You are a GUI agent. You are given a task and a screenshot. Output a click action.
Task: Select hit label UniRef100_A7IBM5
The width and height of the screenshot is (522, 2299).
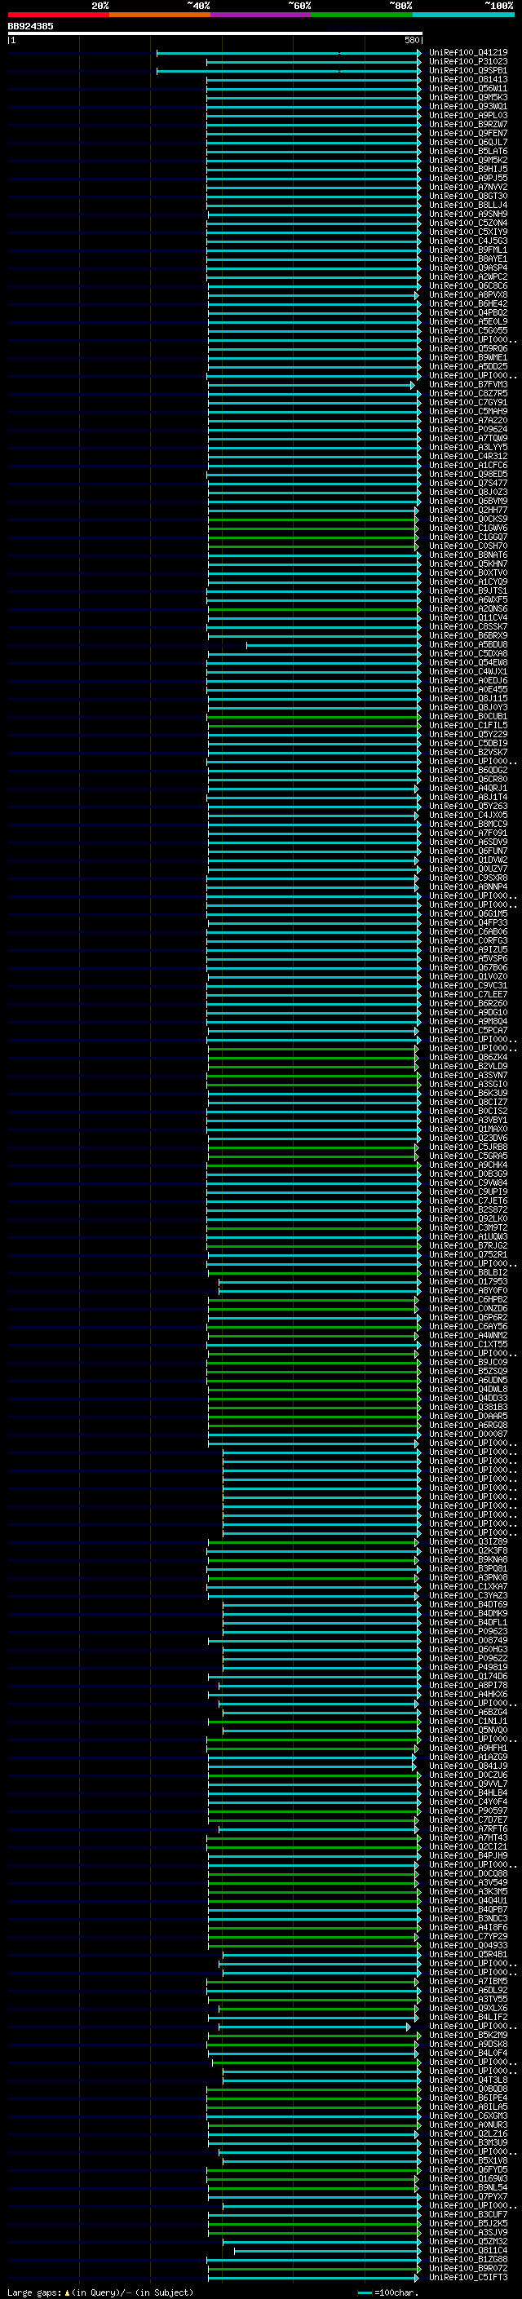pyautogui.click(x=467, y=1981)
